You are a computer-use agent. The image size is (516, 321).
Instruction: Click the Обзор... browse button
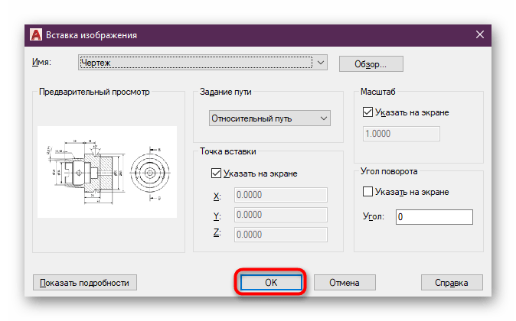[371, 63]
